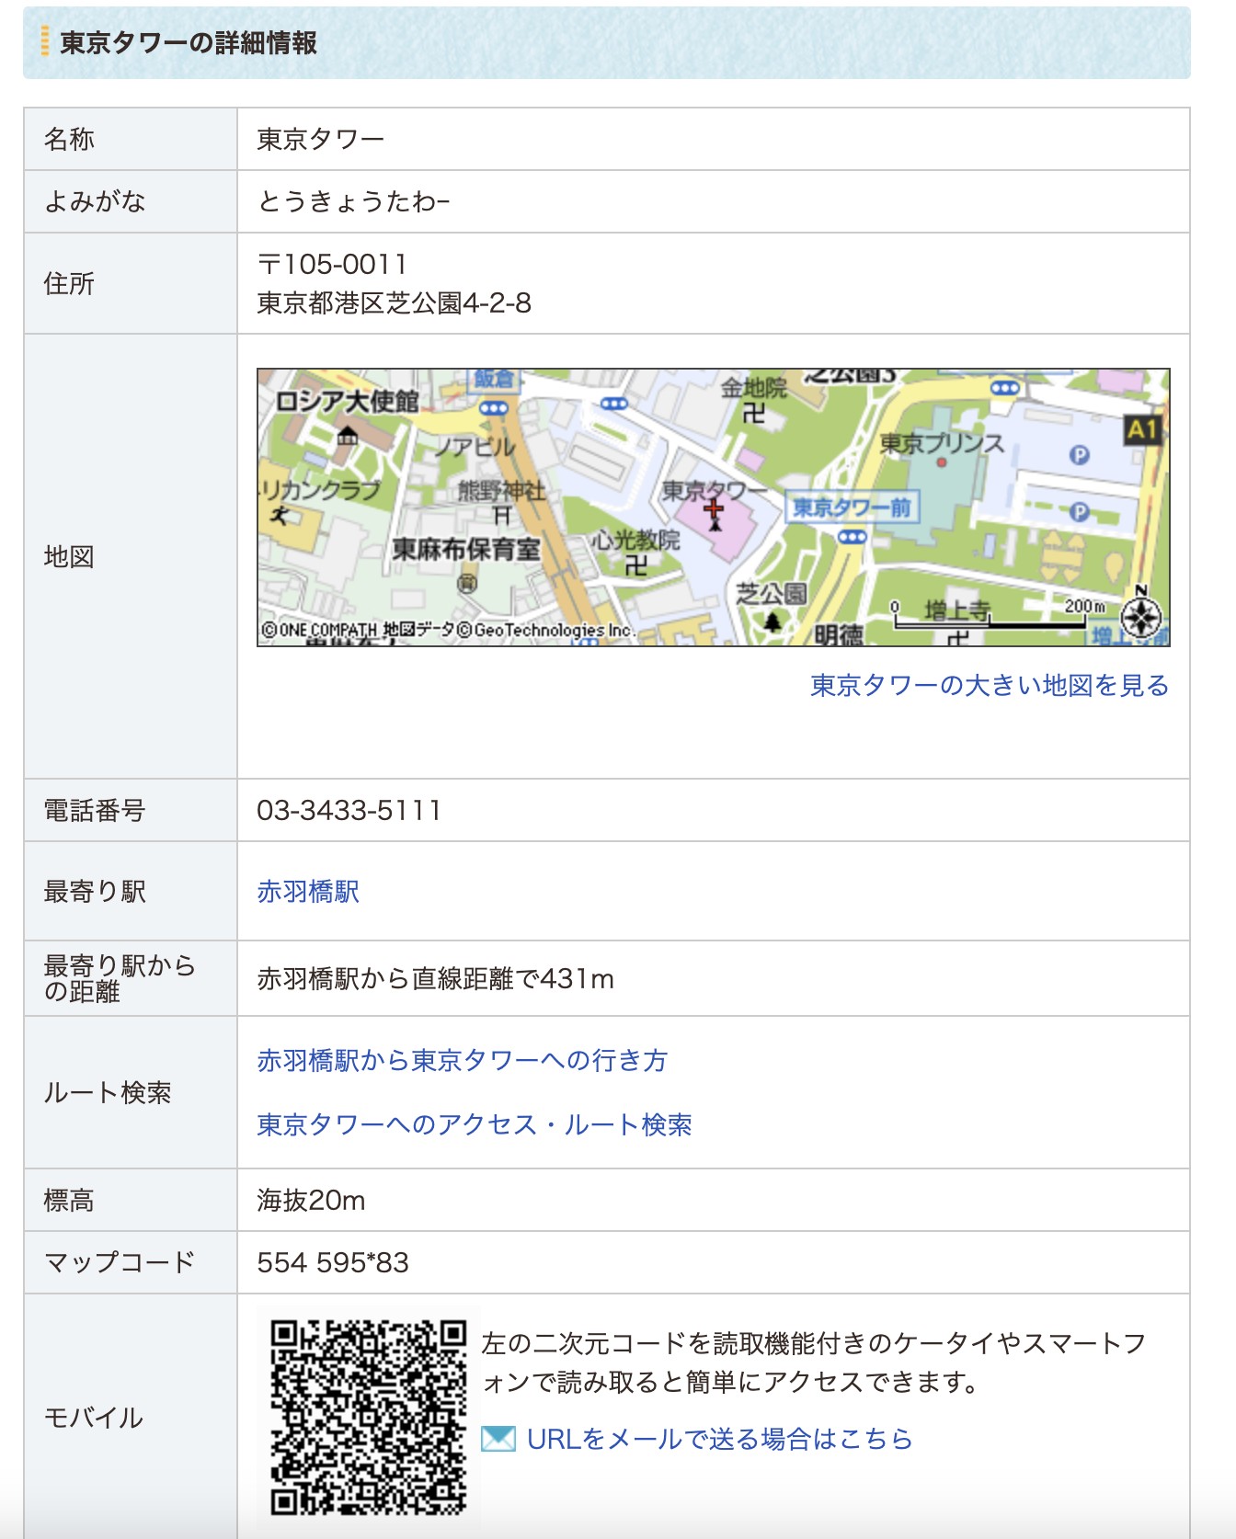Click the address 東京都港区芝公園4-2-8
Screen dimensions: 1236x1539
[x=395, y=303]
